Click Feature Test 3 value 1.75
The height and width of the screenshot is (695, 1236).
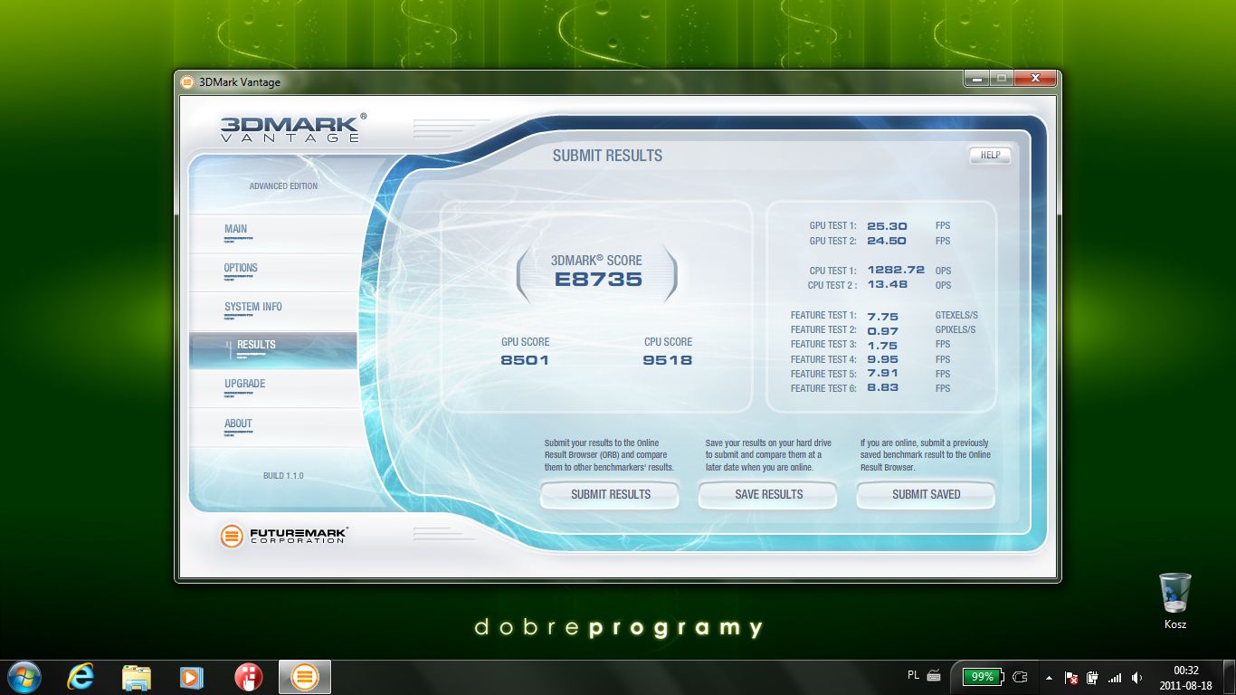pos(882,345)
